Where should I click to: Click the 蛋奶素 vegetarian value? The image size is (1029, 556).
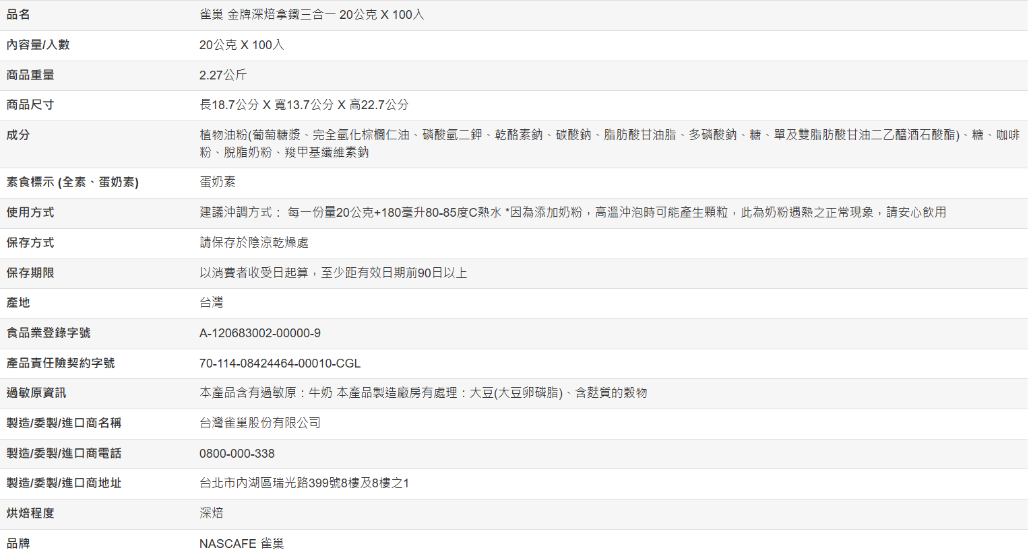(x=218, y=182)
